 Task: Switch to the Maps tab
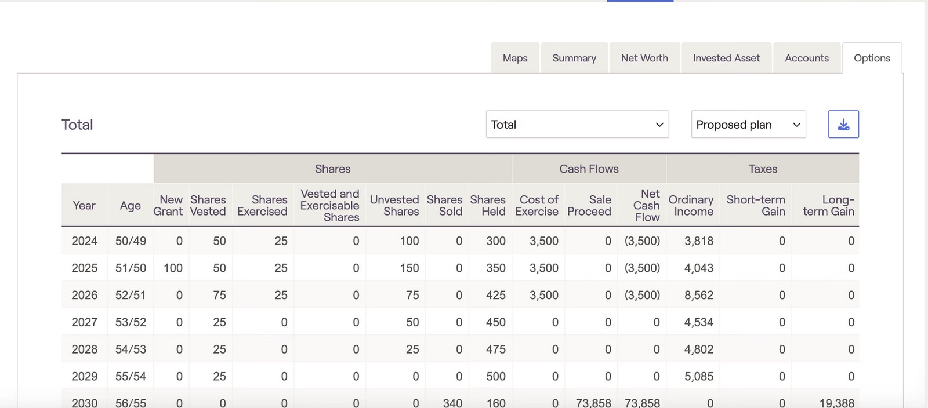pos(515,58)
